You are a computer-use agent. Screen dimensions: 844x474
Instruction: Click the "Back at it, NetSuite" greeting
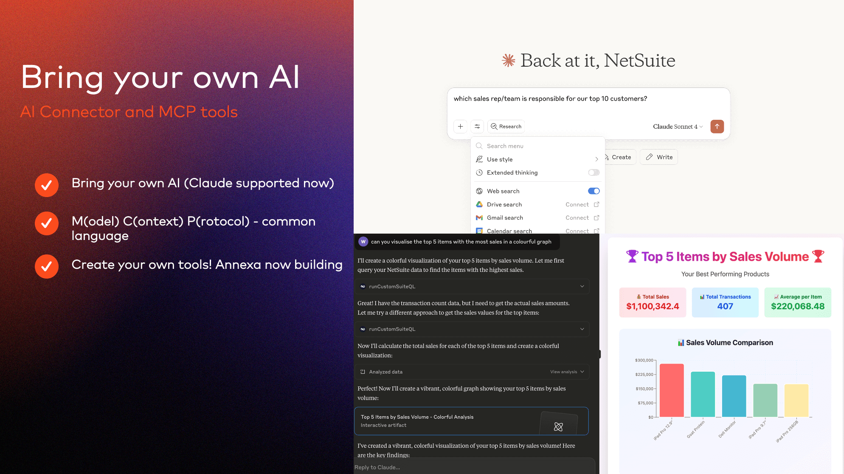point(598,60)
